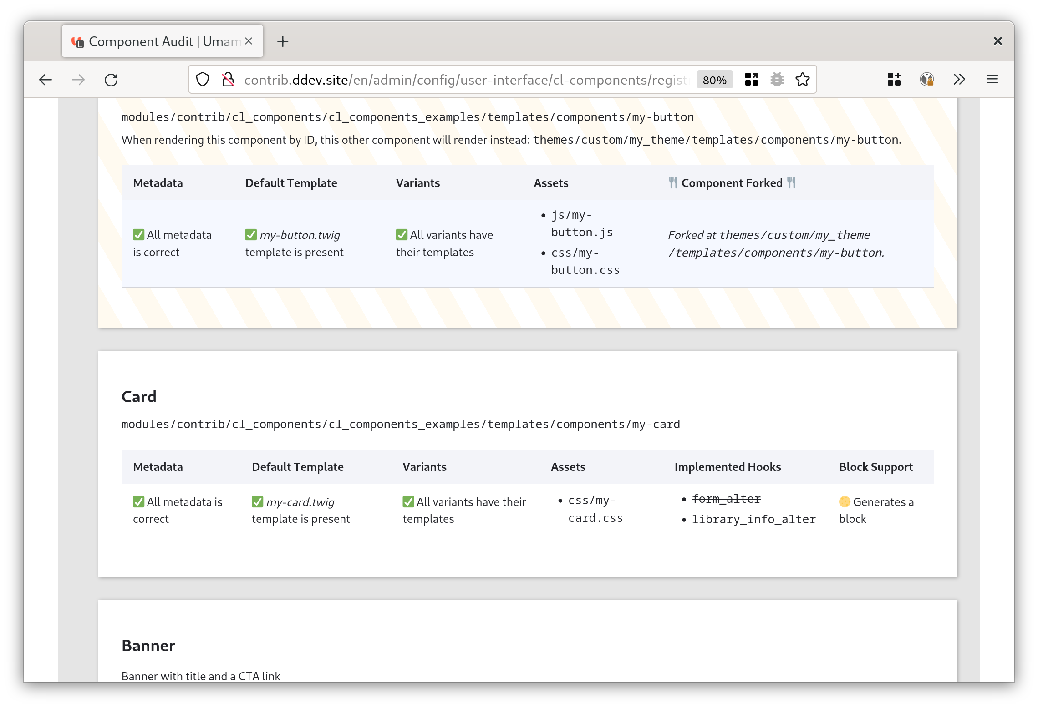Click the gray bug icon in address bar
The width and height of the screenshot is (1038, 708).
tap(777, 80)
